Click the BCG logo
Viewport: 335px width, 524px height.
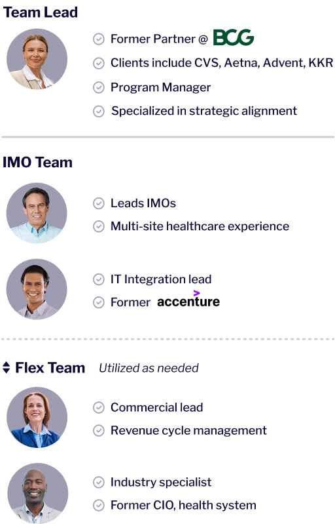[234, 37]
